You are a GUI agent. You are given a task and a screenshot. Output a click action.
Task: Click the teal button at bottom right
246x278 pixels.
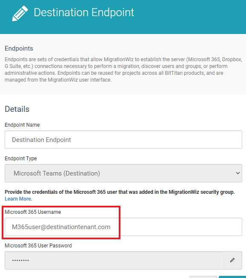(232, 277)
